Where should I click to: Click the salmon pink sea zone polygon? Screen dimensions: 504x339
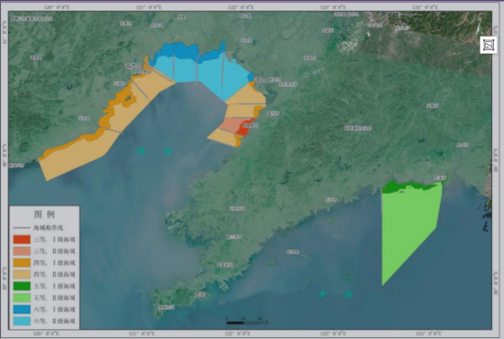[230, 125]
